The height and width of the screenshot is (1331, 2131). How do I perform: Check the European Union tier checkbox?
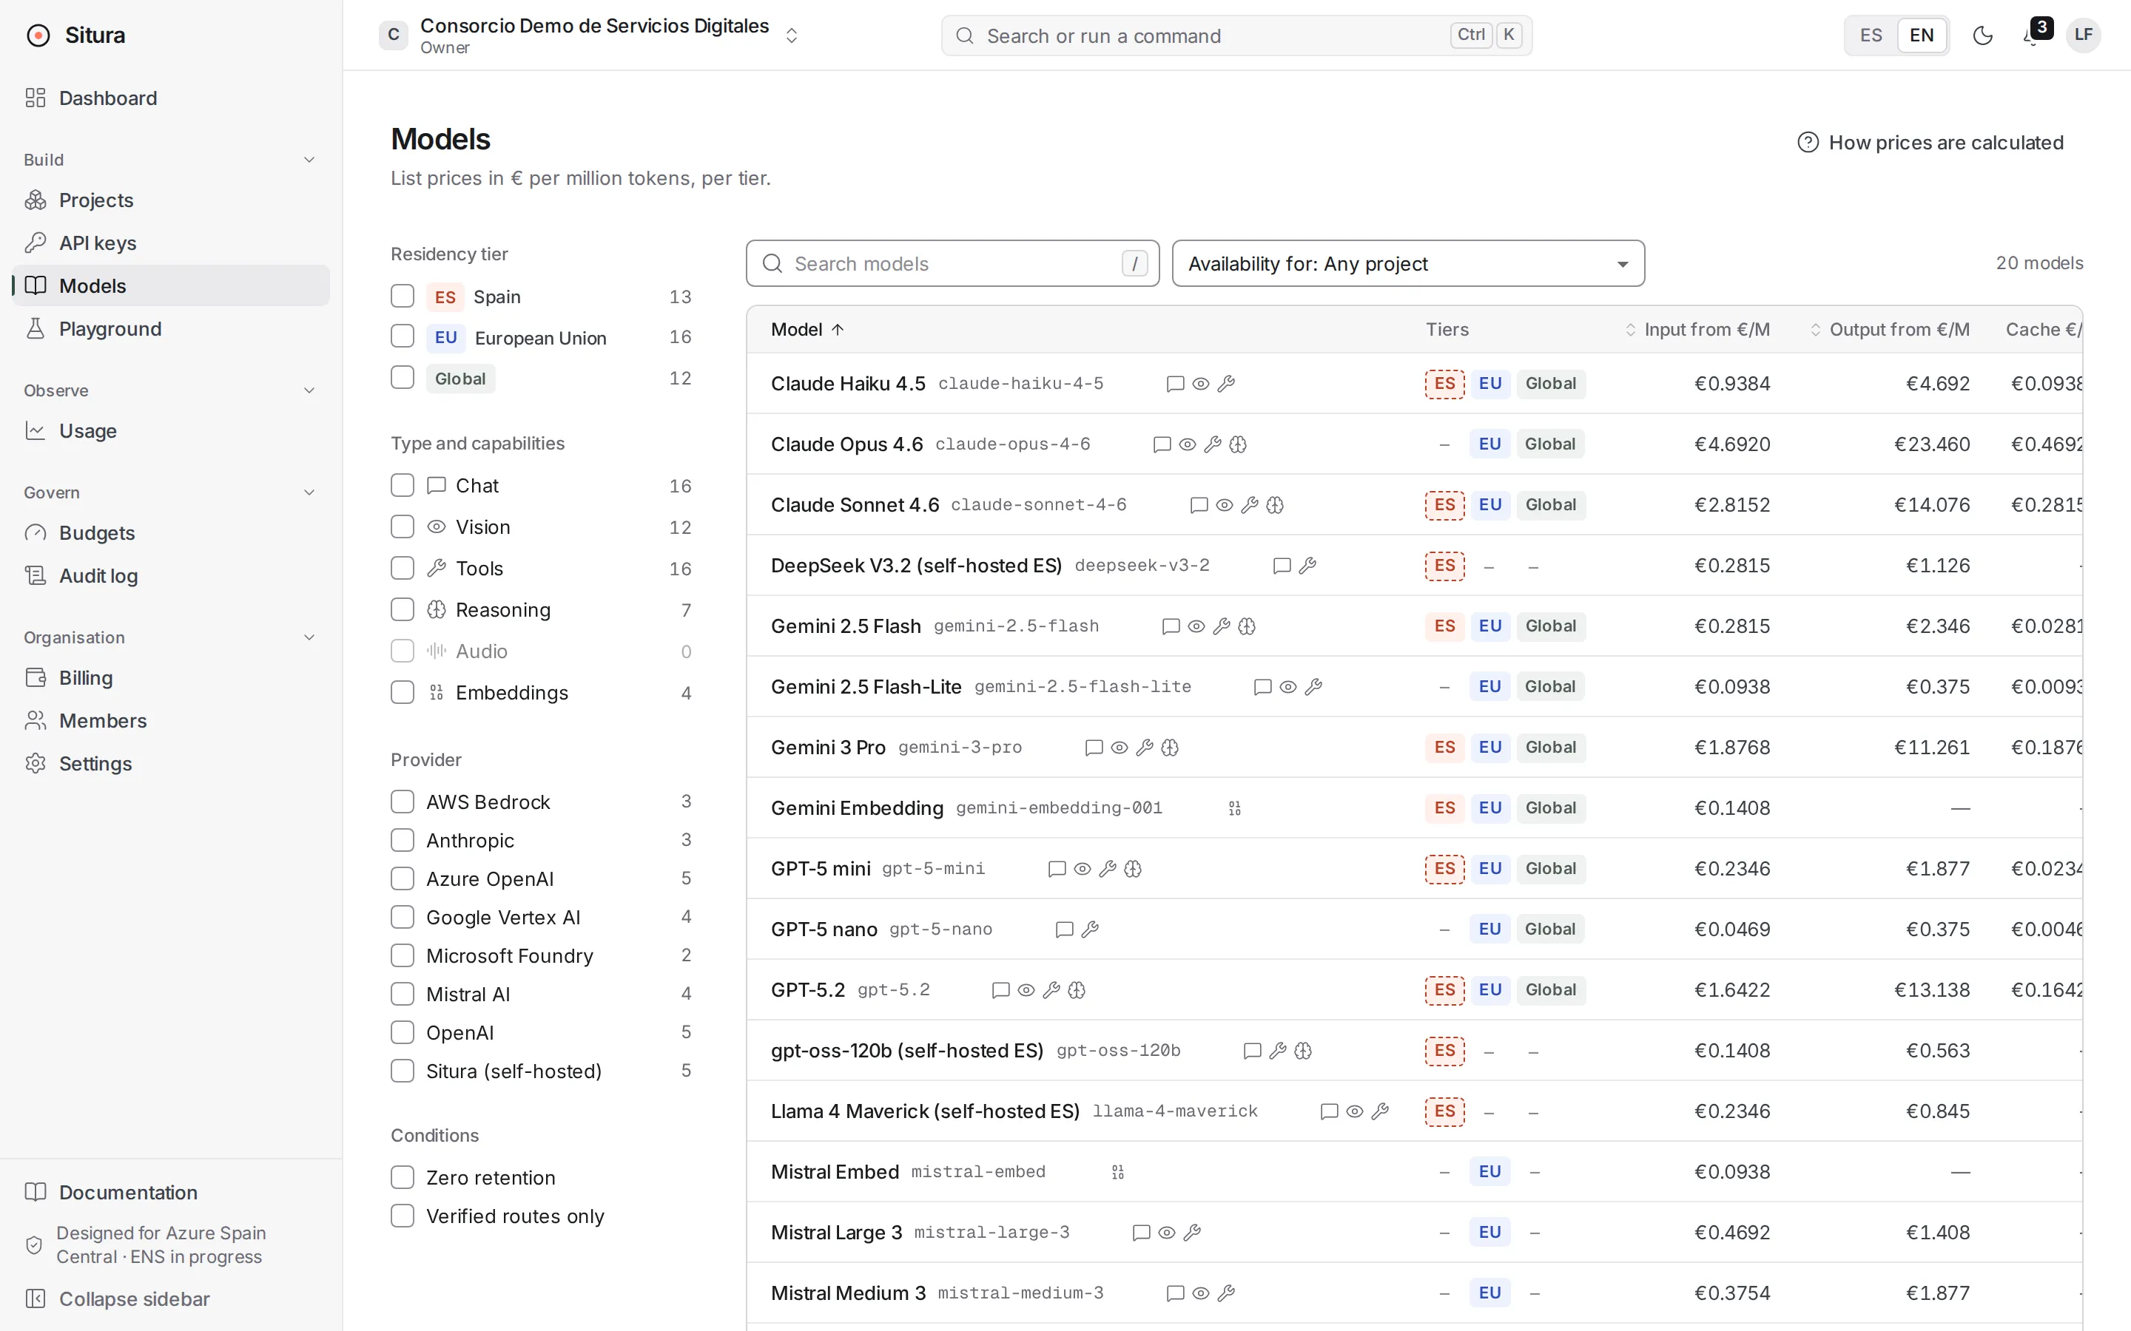(403, 336)
